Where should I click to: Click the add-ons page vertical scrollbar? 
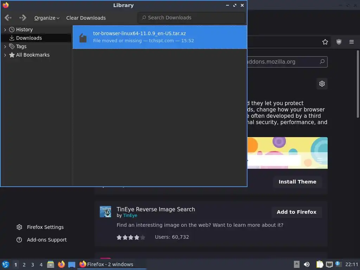(x=358, y=84)
